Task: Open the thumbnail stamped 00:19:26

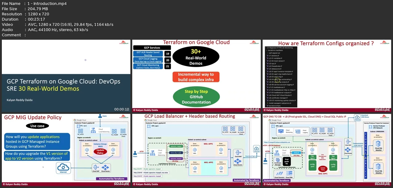Action: [x=327, y=150]
